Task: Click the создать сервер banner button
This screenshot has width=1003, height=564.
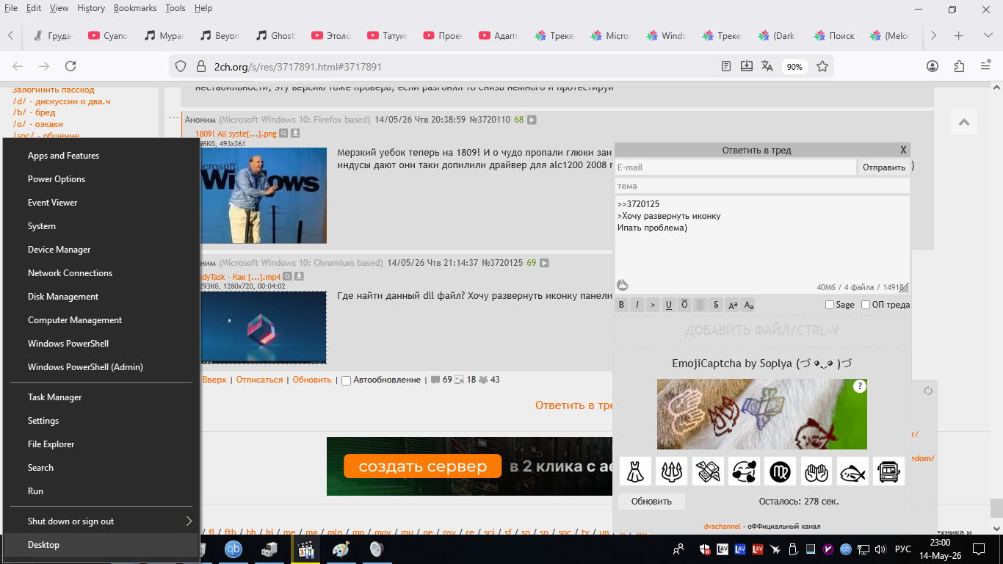Action: click(422, 466)
